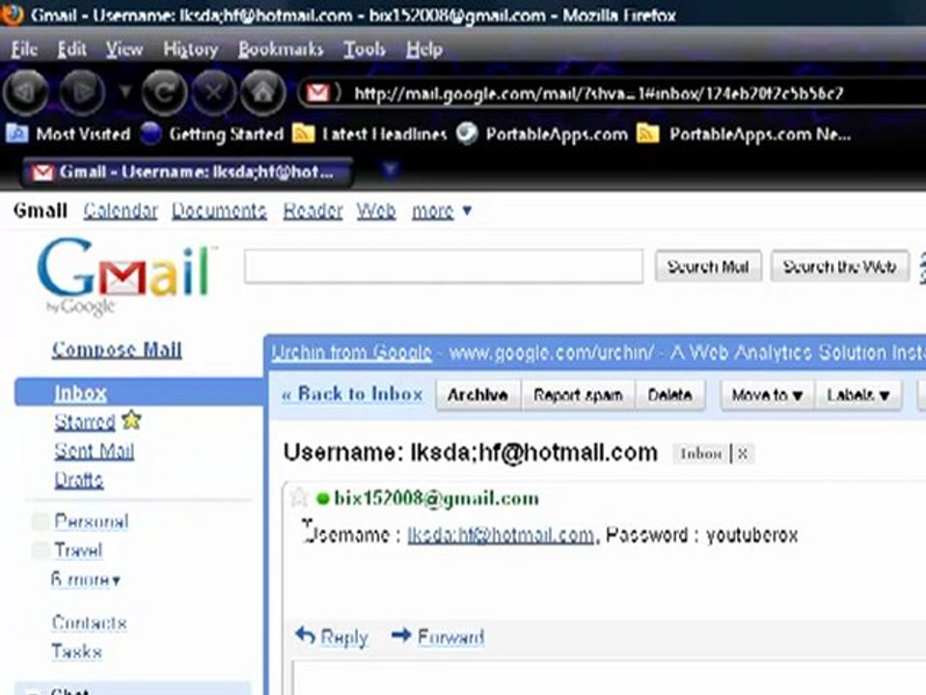
Task: Open the Web link
Action: [376, 210]
